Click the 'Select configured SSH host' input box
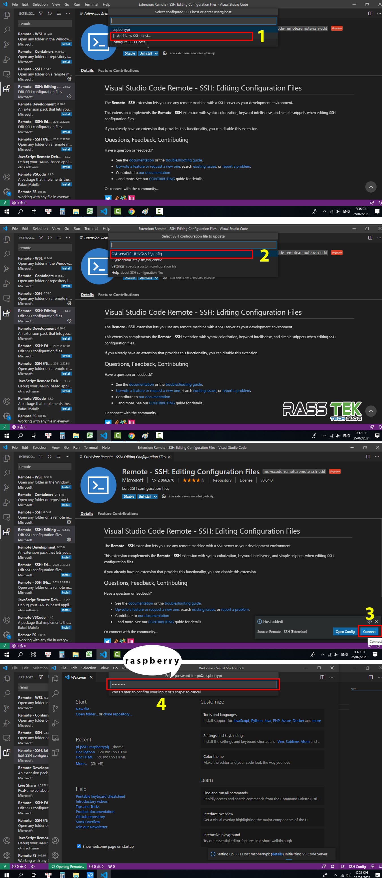 [193, 21]
